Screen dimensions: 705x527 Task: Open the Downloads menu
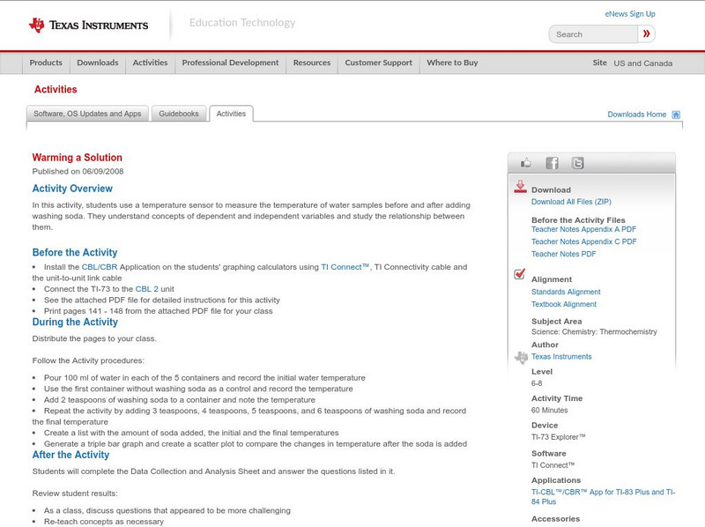98,63
